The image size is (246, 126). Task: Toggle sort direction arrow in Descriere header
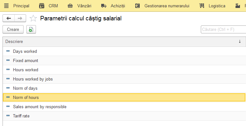(x=240, y=42)
